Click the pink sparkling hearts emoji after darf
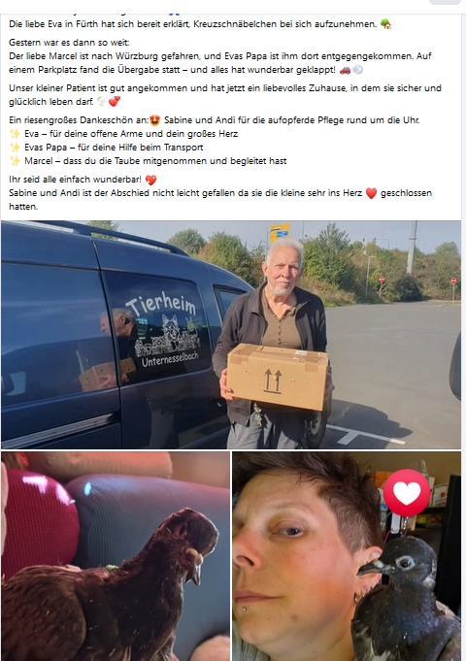Image resolution: width=466 pixels, height=661 pixels. pyautogui.click(x=115, y=102)
